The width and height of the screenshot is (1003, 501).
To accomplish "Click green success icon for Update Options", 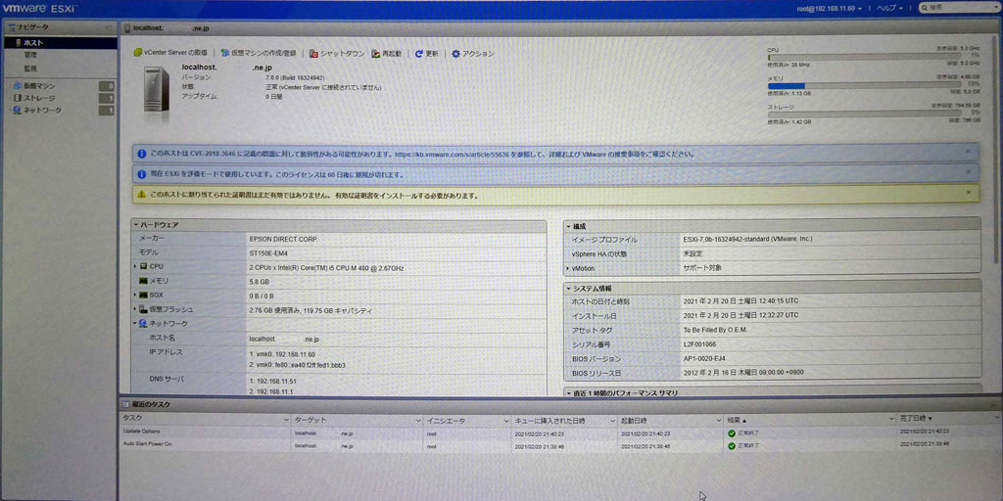I will tap(732, 433).
